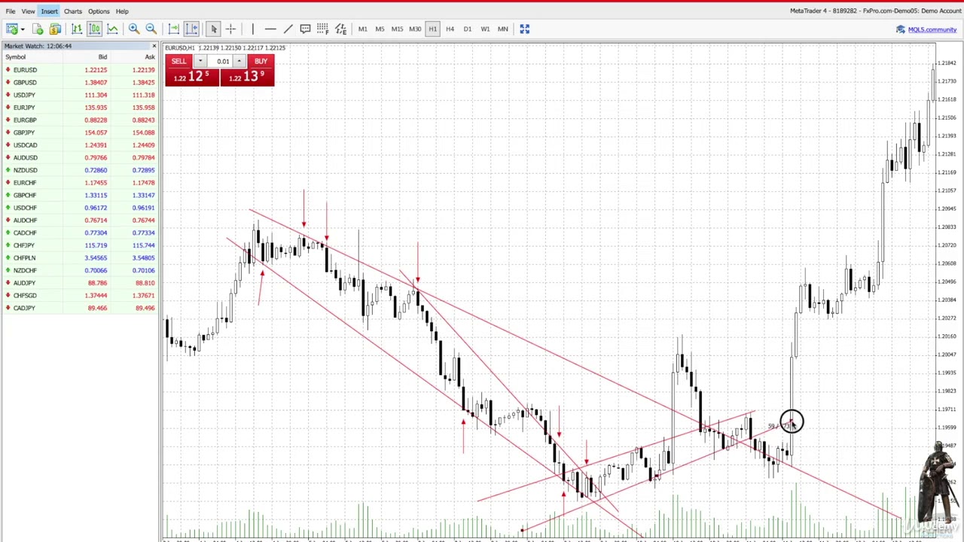Select the trendline drawing tool
Image resolution: width=964 pixels, height=542 pixels.
(288, 29)
